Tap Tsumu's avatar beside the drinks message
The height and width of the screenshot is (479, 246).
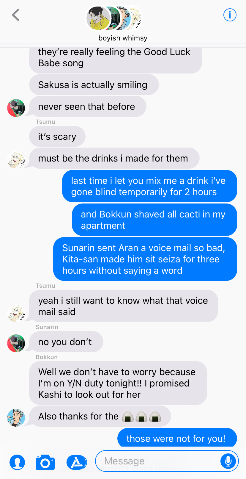point(16,160)
